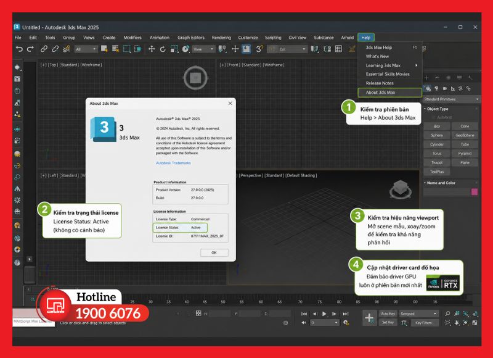Toggle Maximize Viewport at bottom right

coord(475,323)
